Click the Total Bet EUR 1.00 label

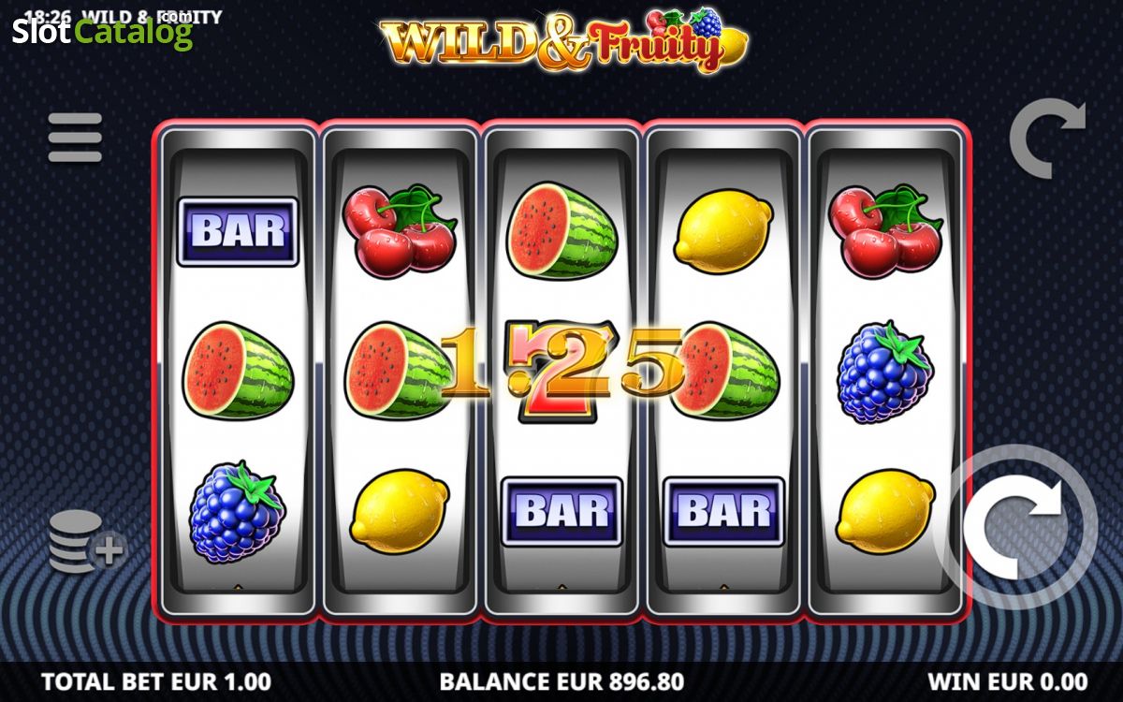157,680
